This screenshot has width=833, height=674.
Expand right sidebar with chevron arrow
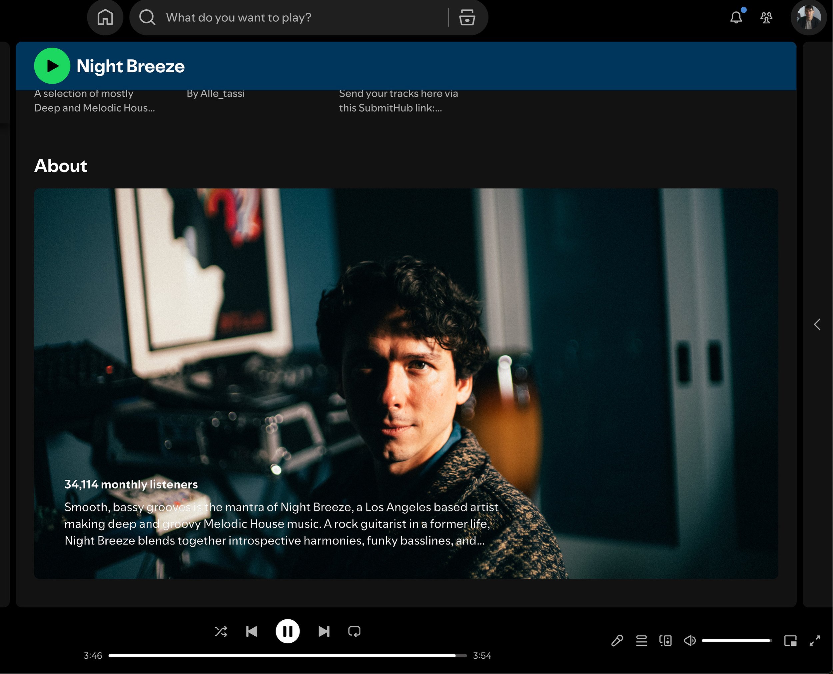[x=817, y=324]
